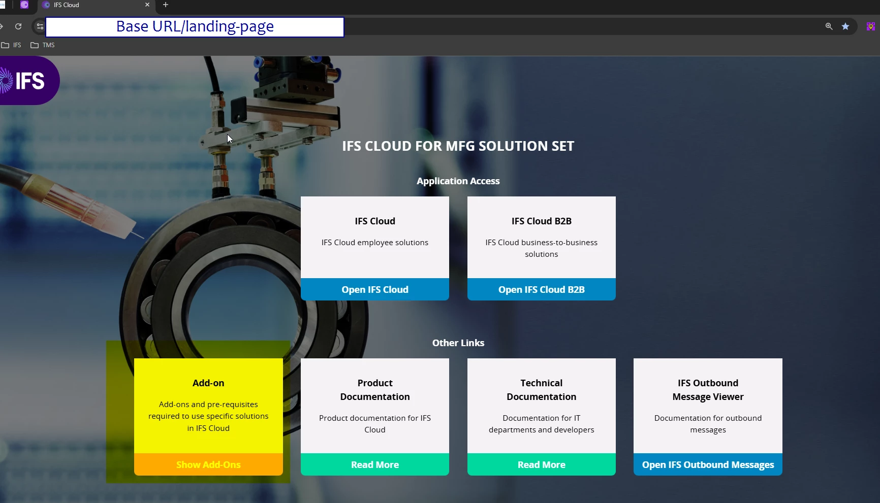Select the IFS Cloud browser tab

click(96, 5)
